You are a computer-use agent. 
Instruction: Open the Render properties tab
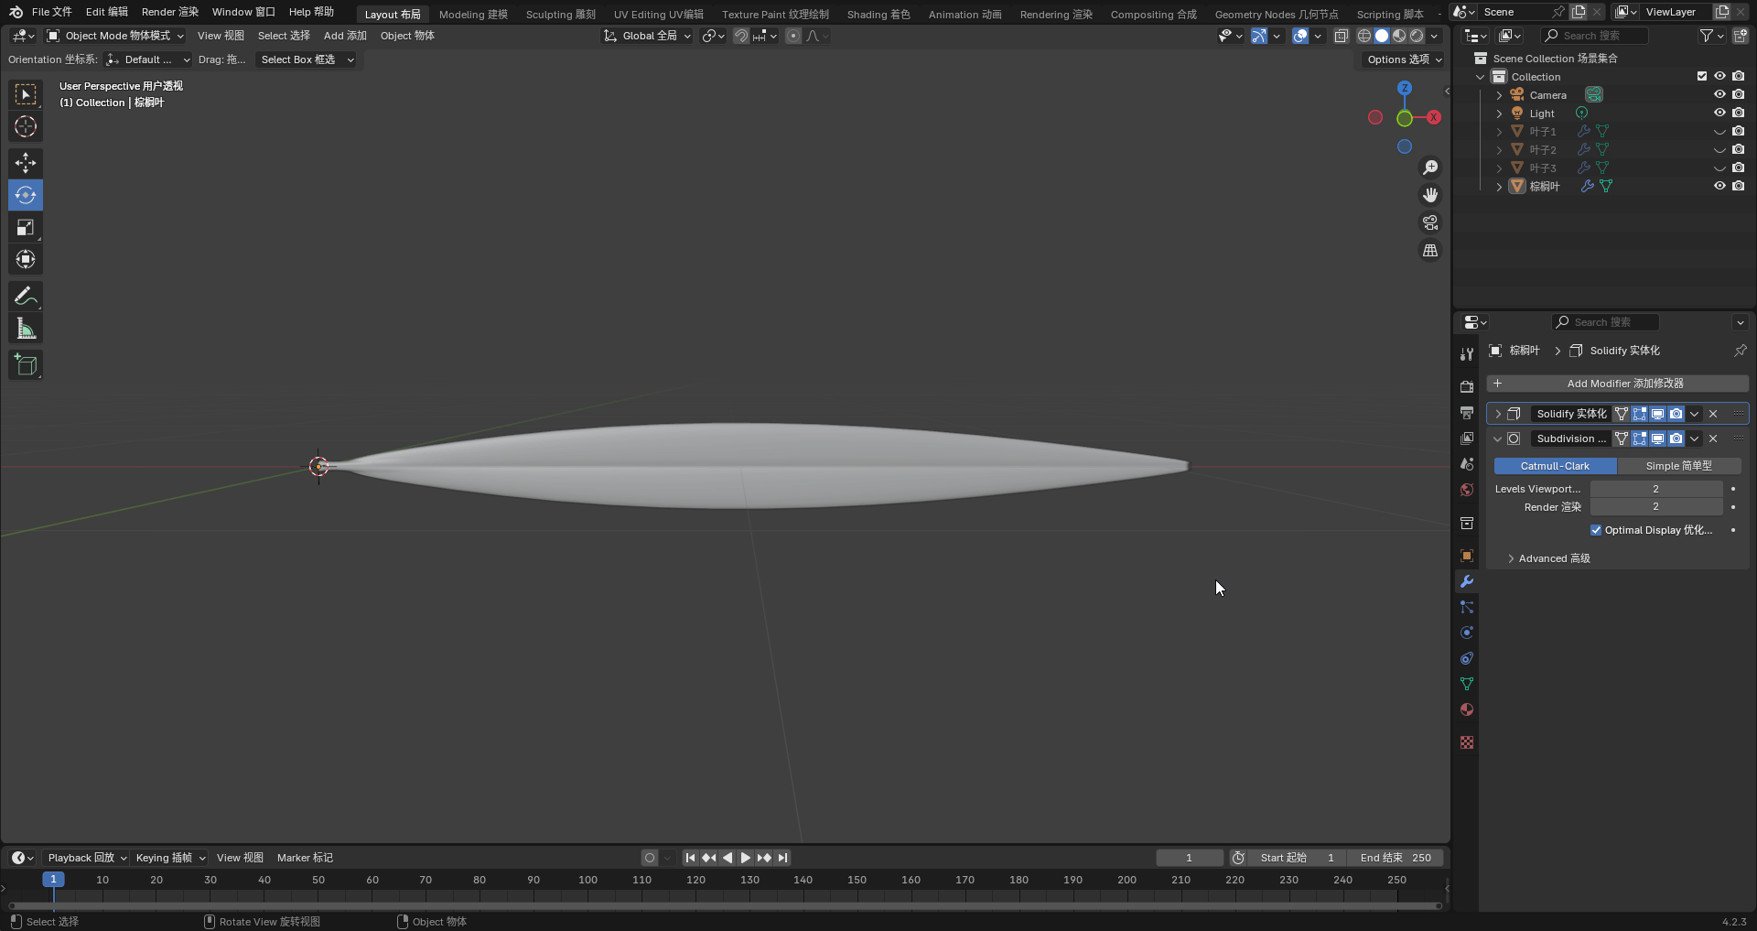(1467, 387)
